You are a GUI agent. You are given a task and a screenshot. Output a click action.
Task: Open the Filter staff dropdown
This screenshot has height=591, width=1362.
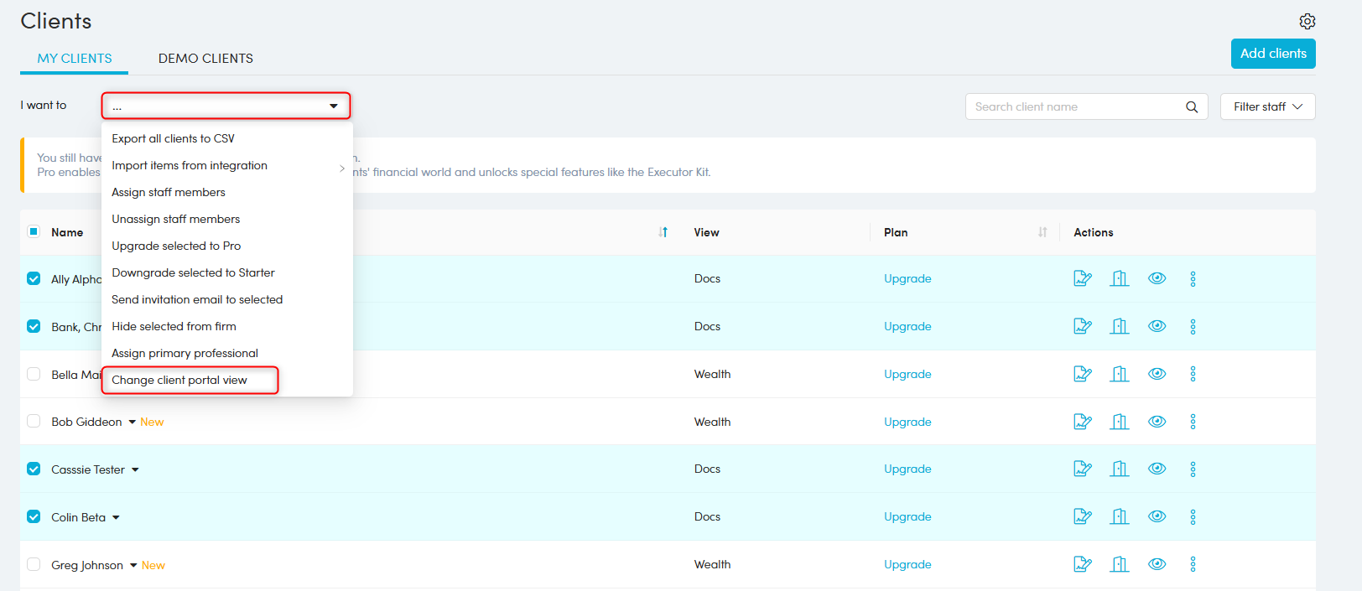point(1267,106)
